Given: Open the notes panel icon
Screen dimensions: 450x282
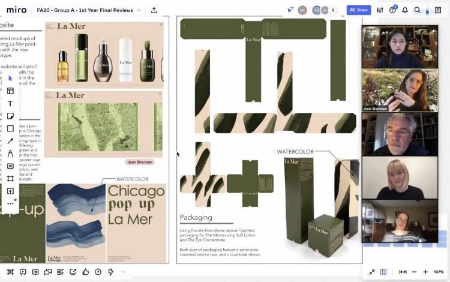Looking at the screenshot, I should 438,10.
